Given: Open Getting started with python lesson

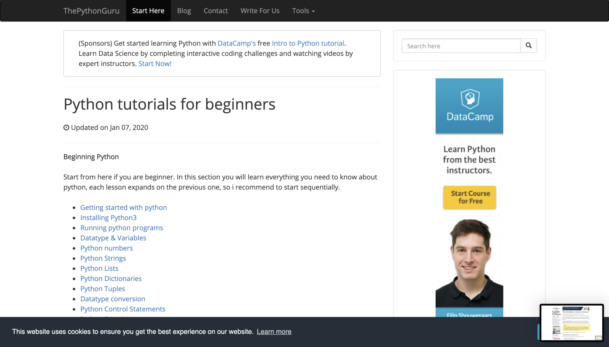Looking at the screenshot, I should [123, 207].
